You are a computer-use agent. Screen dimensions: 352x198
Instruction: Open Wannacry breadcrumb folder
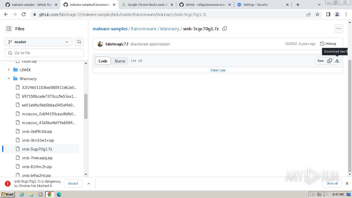169,29
